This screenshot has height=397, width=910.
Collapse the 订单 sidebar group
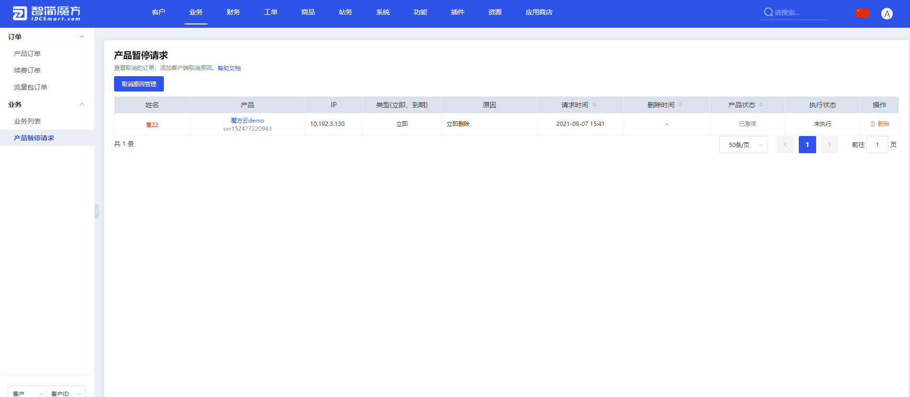(x=82, y=37)
